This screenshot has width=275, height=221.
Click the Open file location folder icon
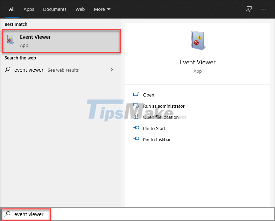click(x=136, y=116)
